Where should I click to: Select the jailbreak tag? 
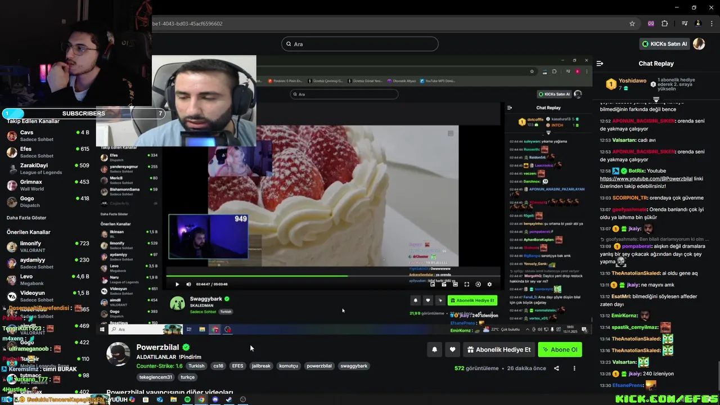point(261,366)
